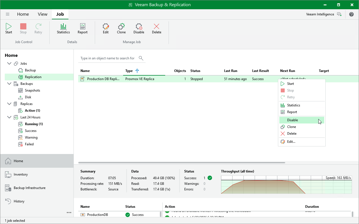Open Veeam Intelligence assistant icon
Viewport: 359px width, 224px height.
point(339,14)
